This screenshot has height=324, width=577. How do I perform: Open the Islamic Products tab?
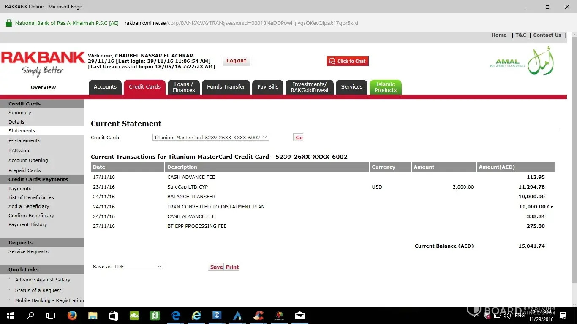pos(386,87)
